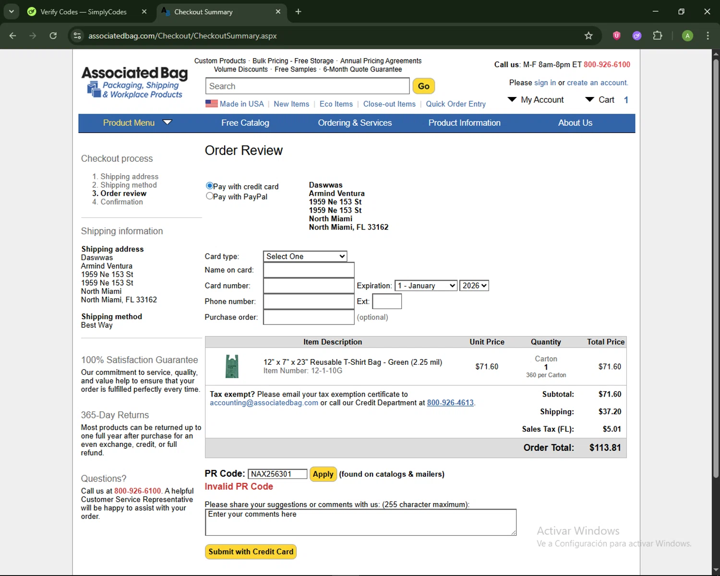Open the Card type dropdown
Viewport: 720px width, 576px height.
point(305,256)
